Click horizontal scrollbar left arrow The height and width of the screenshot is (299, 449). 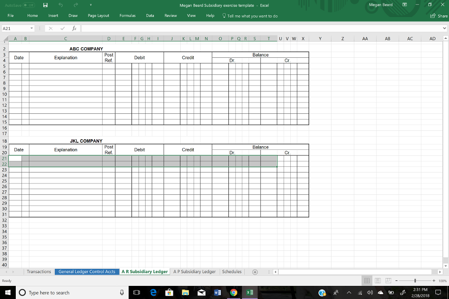click(275, 272)
